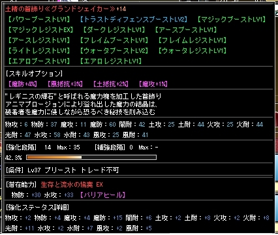Screen dimensions: 278x235
Task: Select the マジックレジストEX tag
Action: (41, 30)
